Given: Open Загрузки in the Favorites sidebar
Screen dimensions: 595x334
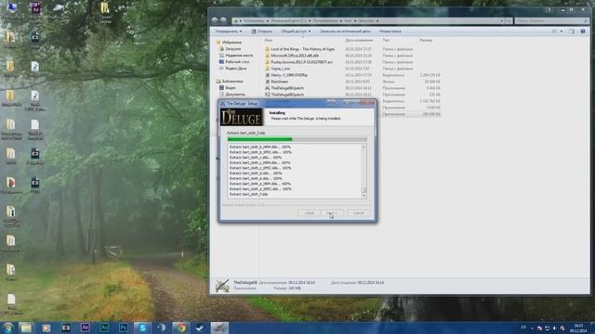Looking at the screenshot, I should [x=233, y=49].
